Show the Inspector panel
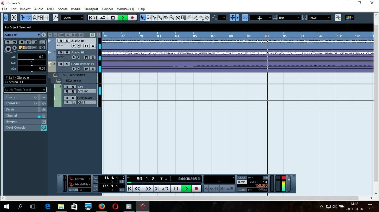 [23, 18]
